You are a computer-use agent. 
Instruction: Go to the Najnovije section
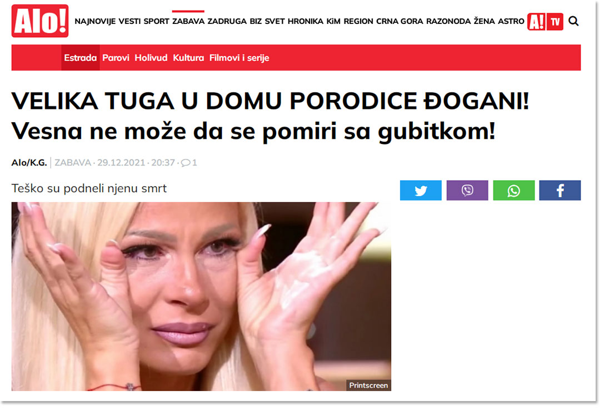point(95,21)
